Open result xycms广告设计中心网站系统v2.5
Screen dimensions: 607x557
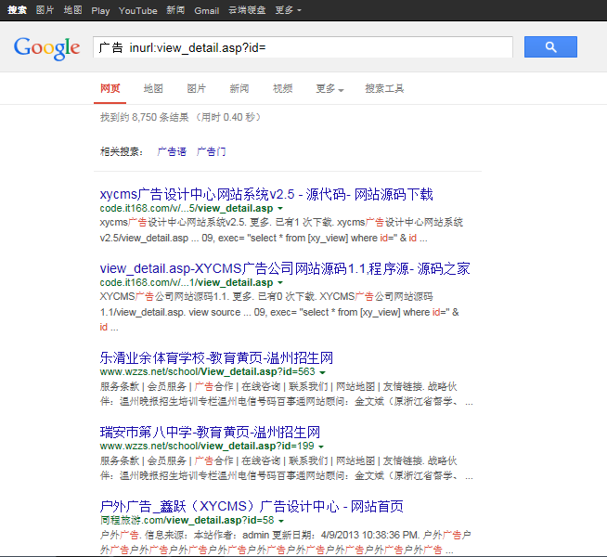[x=266, y=194]
